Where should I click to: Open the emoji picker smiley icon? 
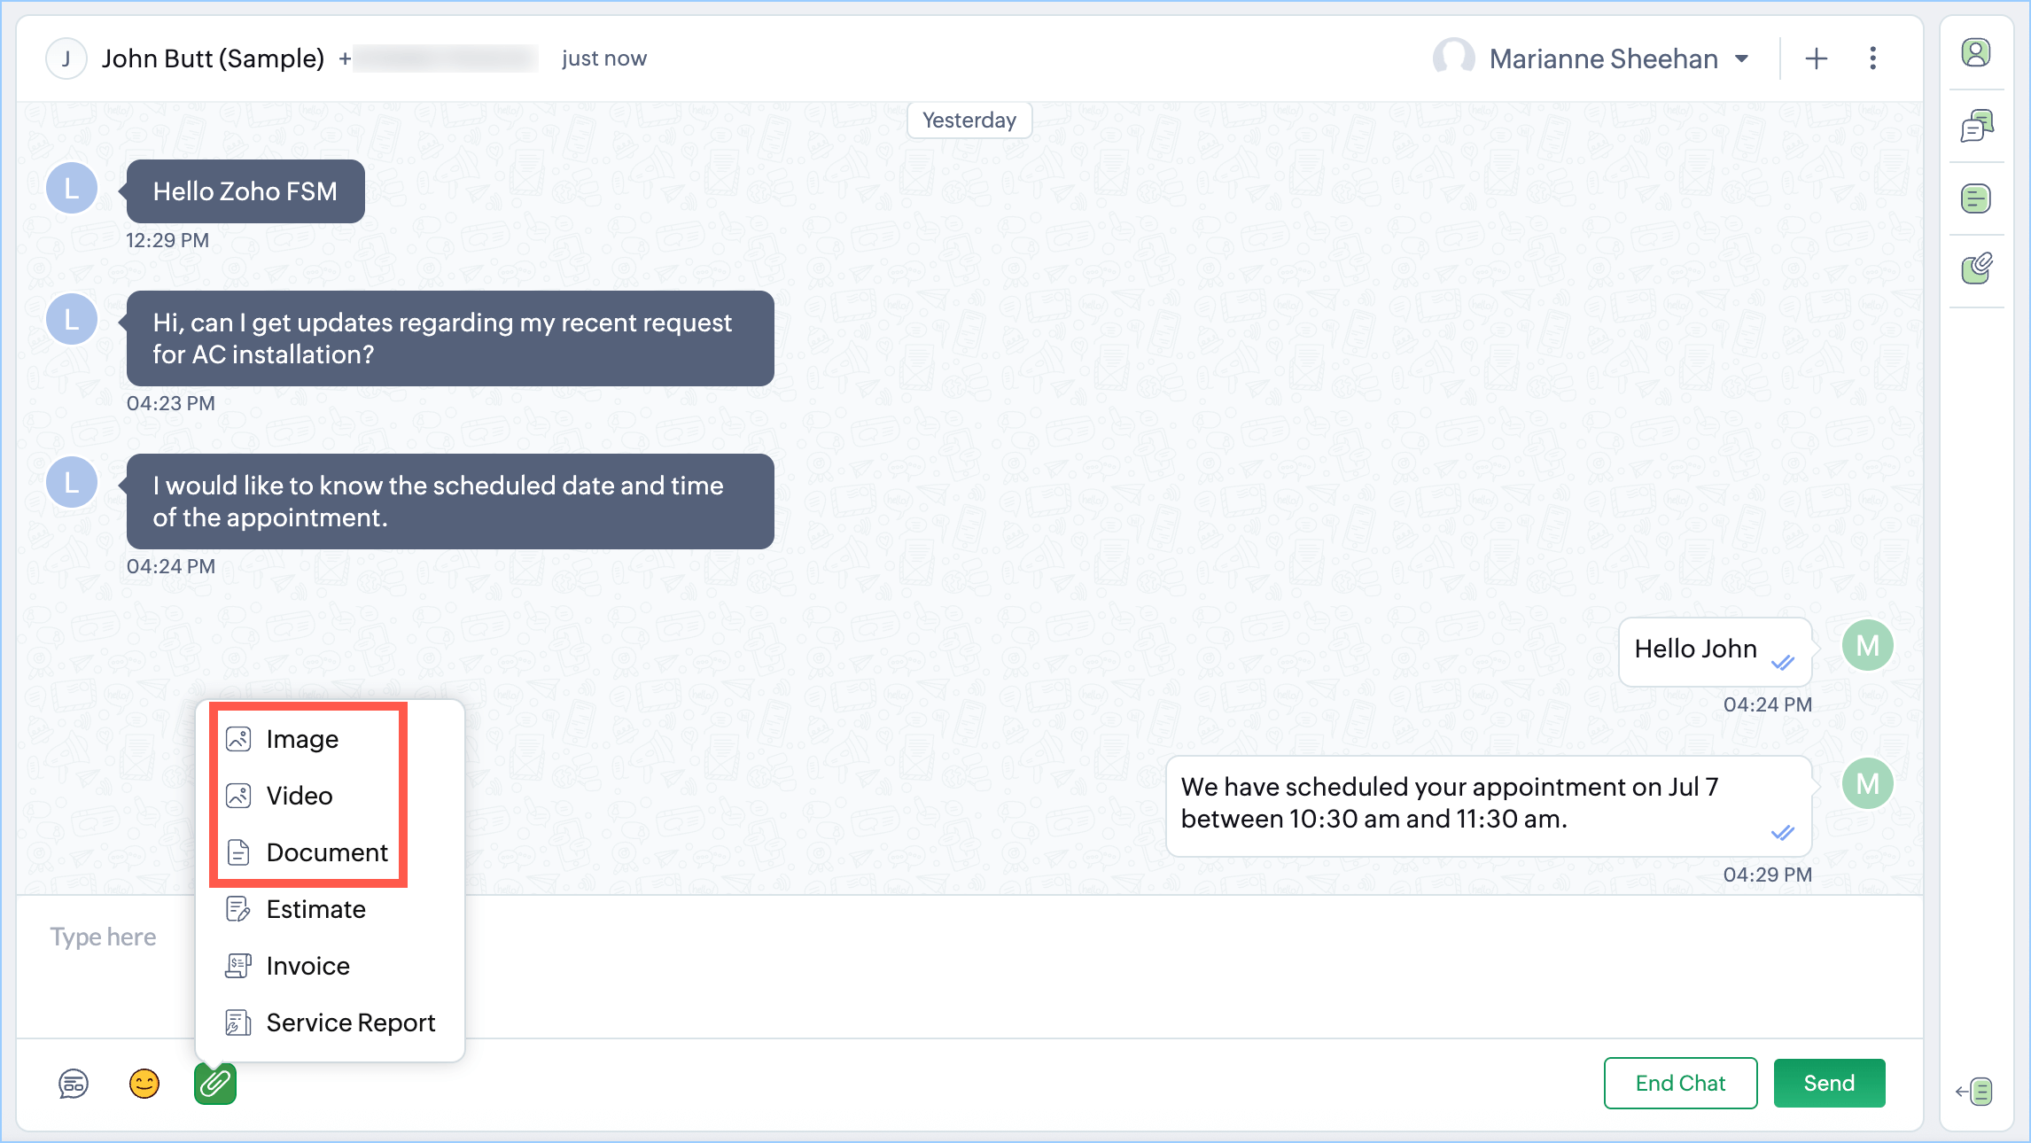pyautogui.click(x=144, y=1083)
